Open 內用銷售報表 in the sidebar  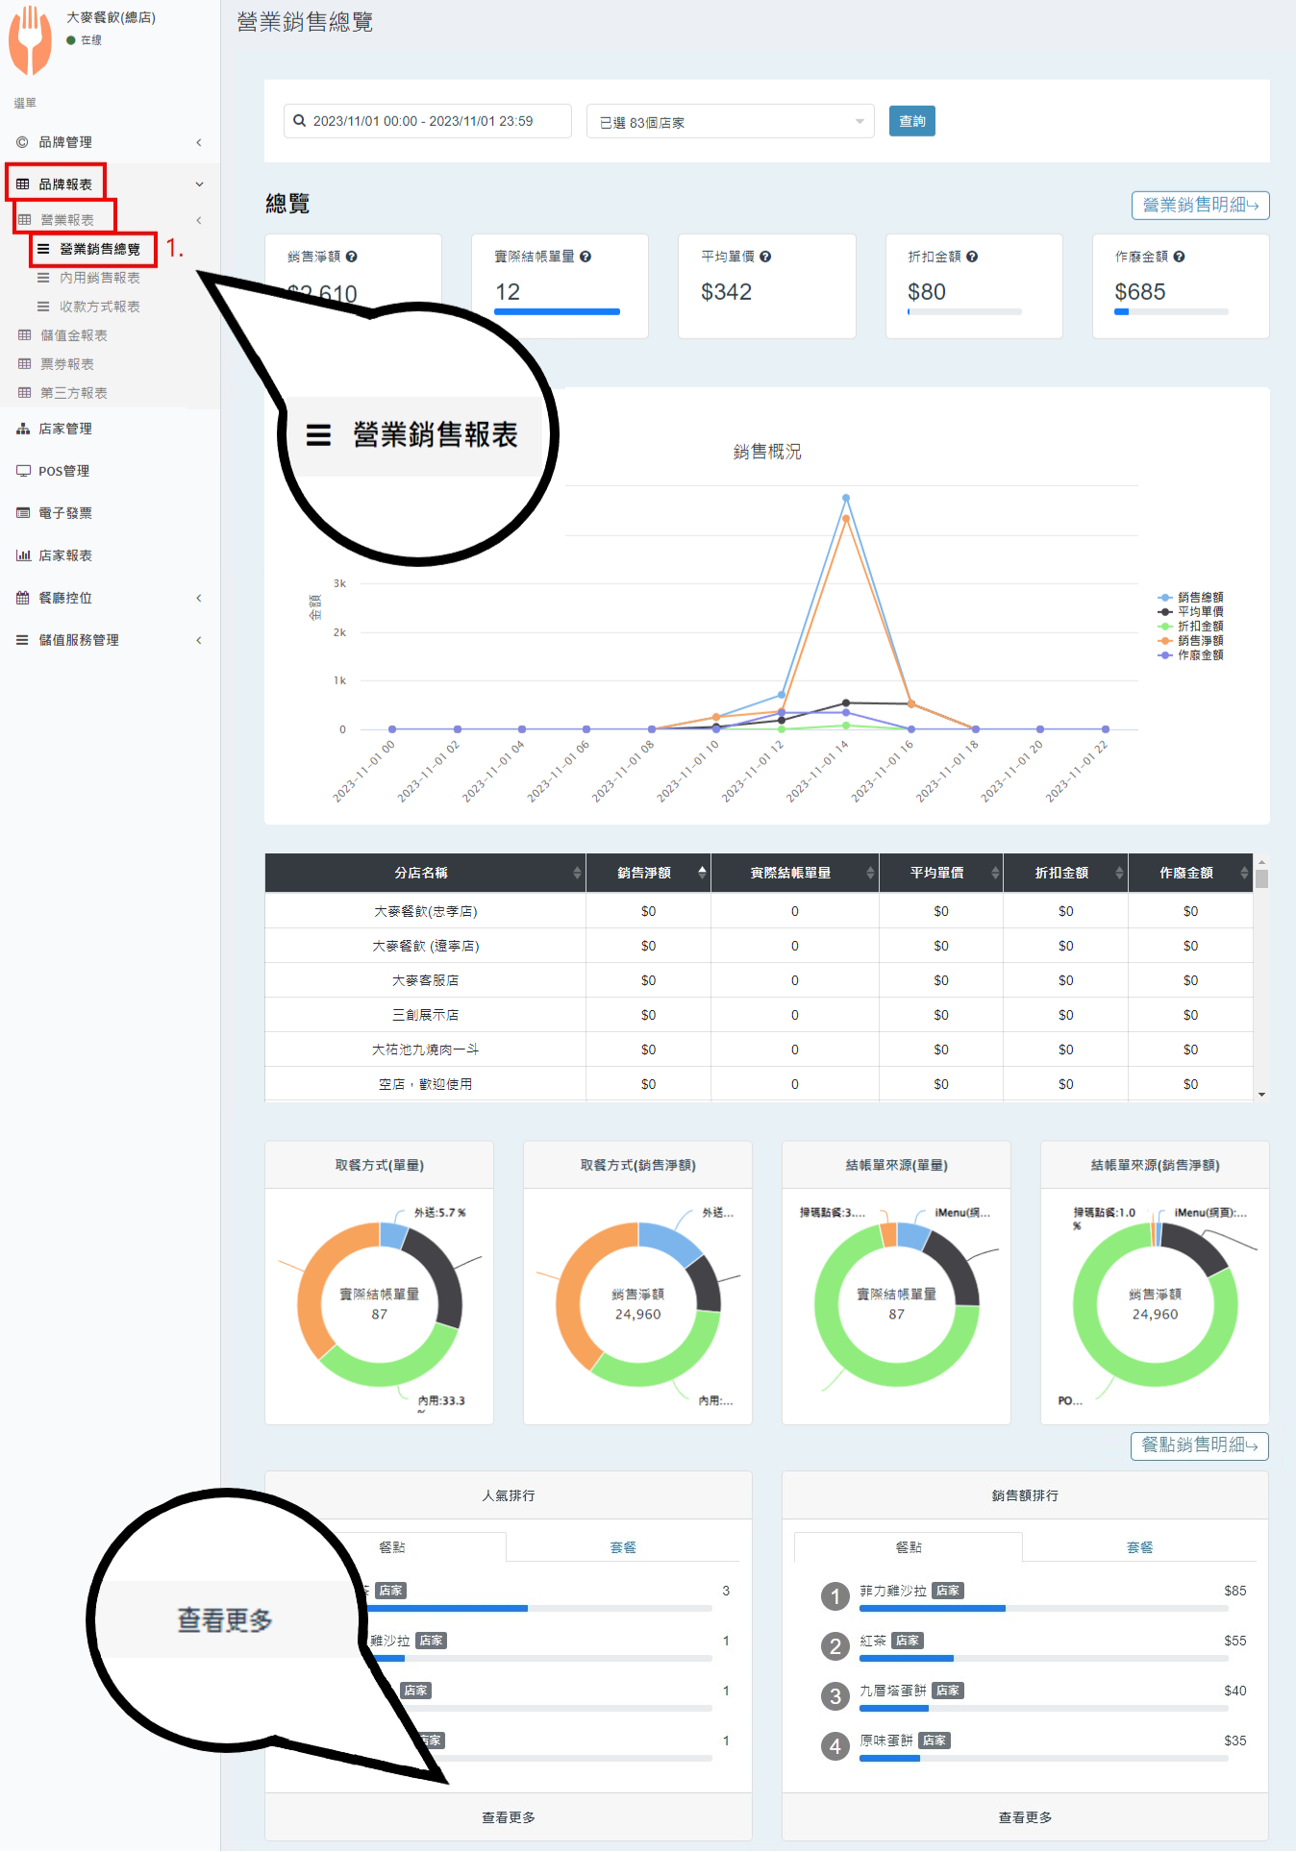pos(99,278)
